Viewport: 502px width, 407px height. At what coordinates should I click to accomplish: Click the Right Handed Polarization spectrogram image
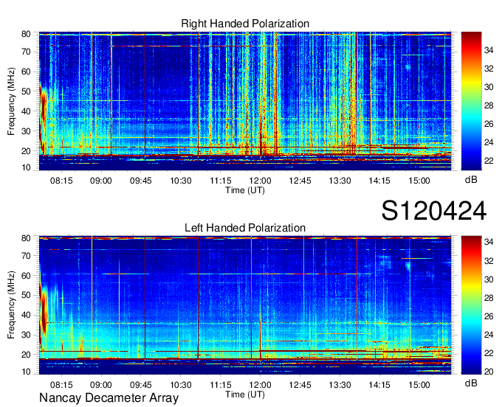[x=245, y=101]
